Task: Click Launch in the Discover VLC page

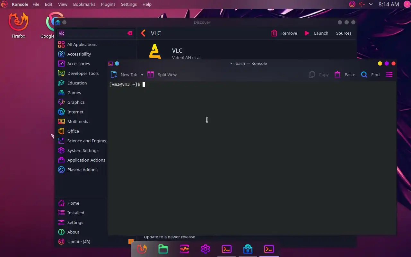Action: click(316, 33)
